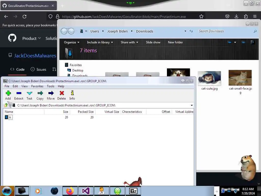The width and height of the screenshot is (261, 196).
Task: Click Firefox back arrow button
Action: pos(6,17)
